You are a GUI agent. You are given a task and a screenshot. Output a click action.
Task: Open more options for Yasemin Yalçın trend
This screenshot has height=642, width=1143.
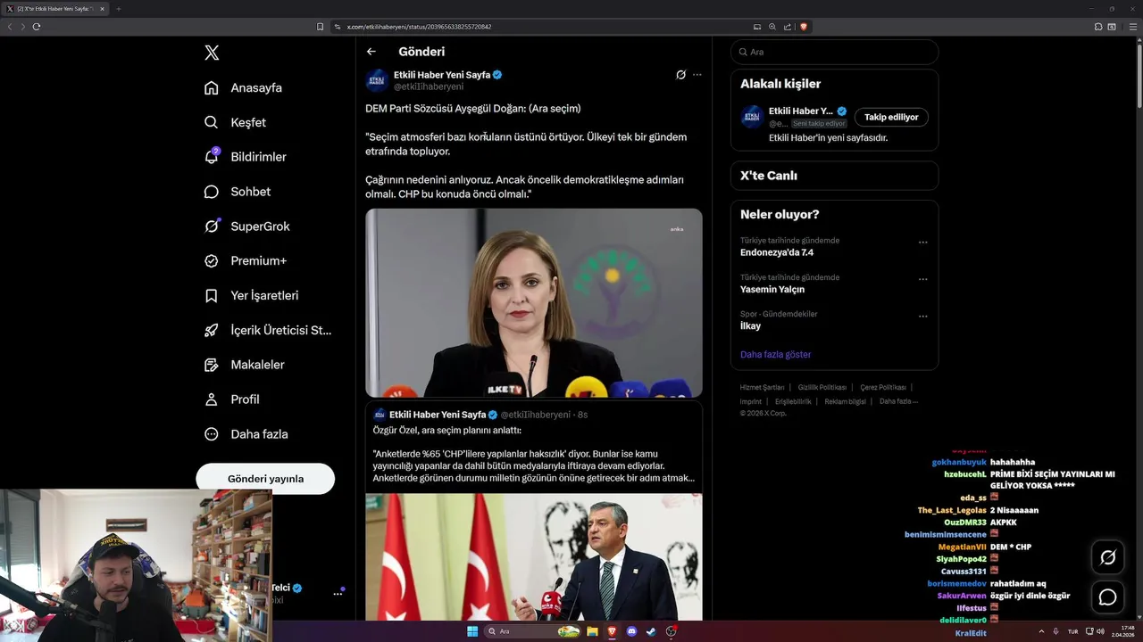point(923,279)
